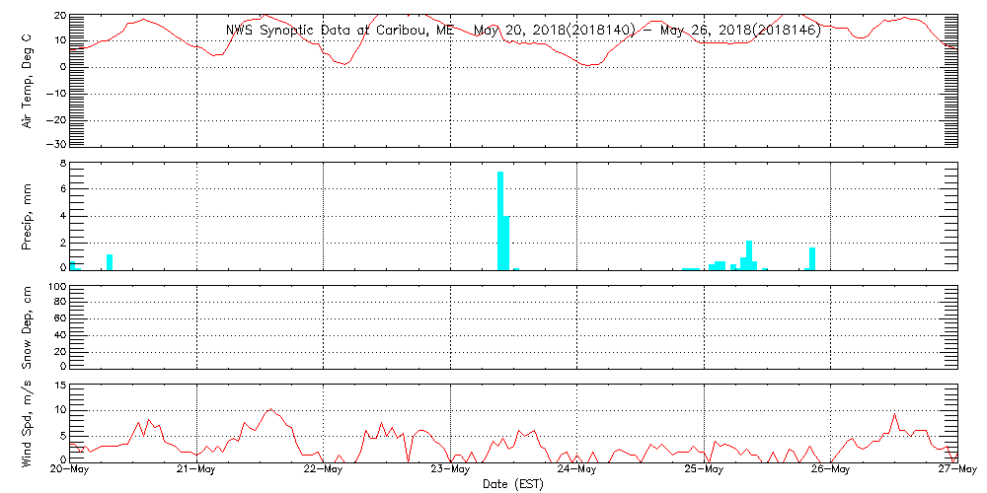Viewport: 987px width, 493px height.
Task: Pick the '24-May' date tick label
Action: pyautogui.click(x=577, y=470)
